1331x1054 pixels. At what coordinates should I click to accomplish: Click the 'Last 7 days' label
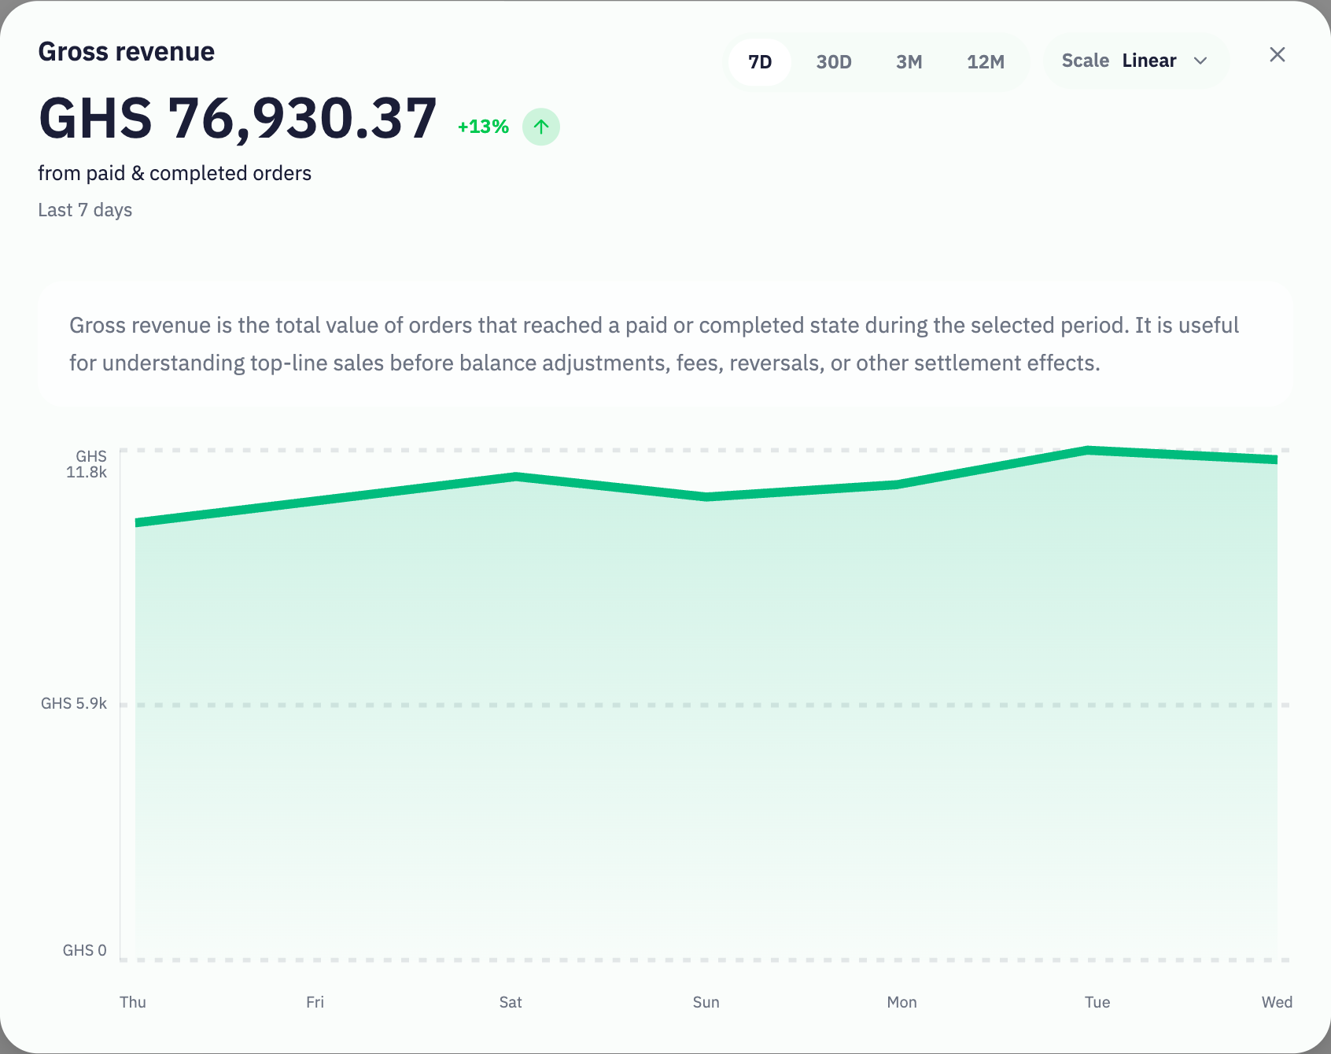pos(85,210)
